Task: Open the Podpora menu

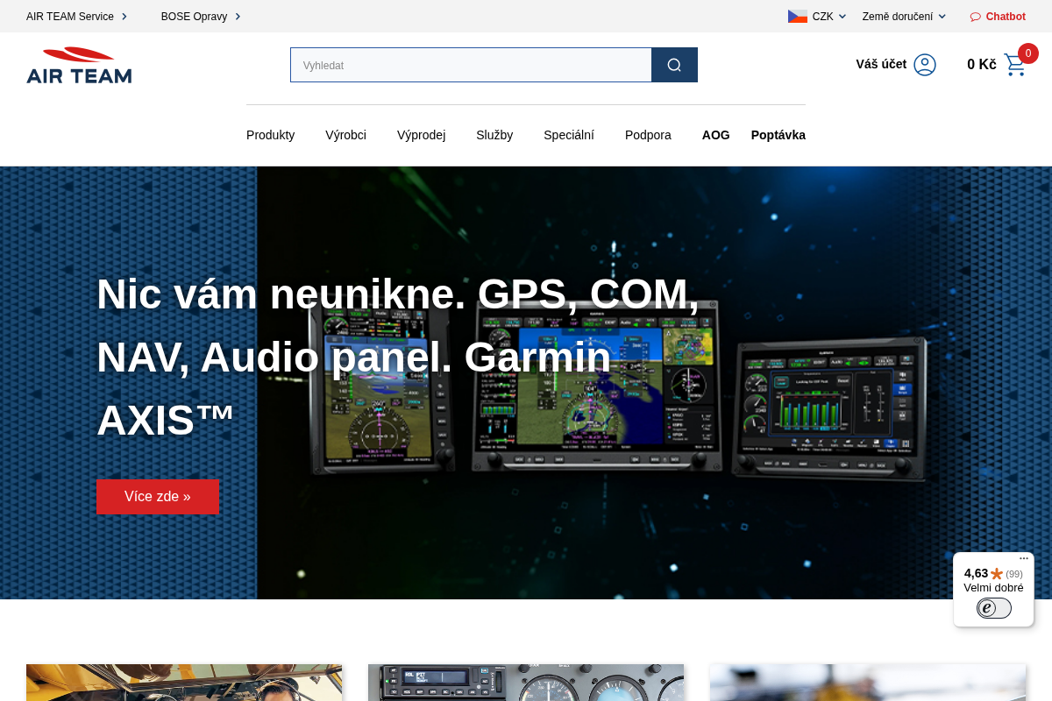Action: tap(648, 135)
